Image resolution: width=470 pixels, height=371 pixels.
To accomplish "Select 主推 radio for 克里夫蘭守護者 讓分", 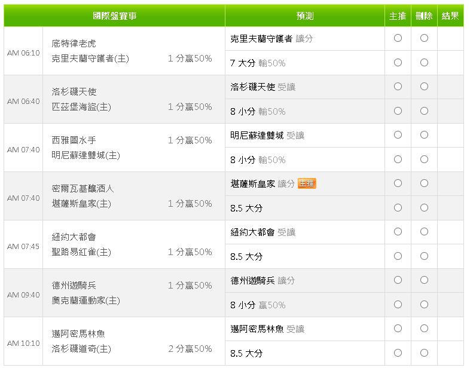I will tap(398, 38).
